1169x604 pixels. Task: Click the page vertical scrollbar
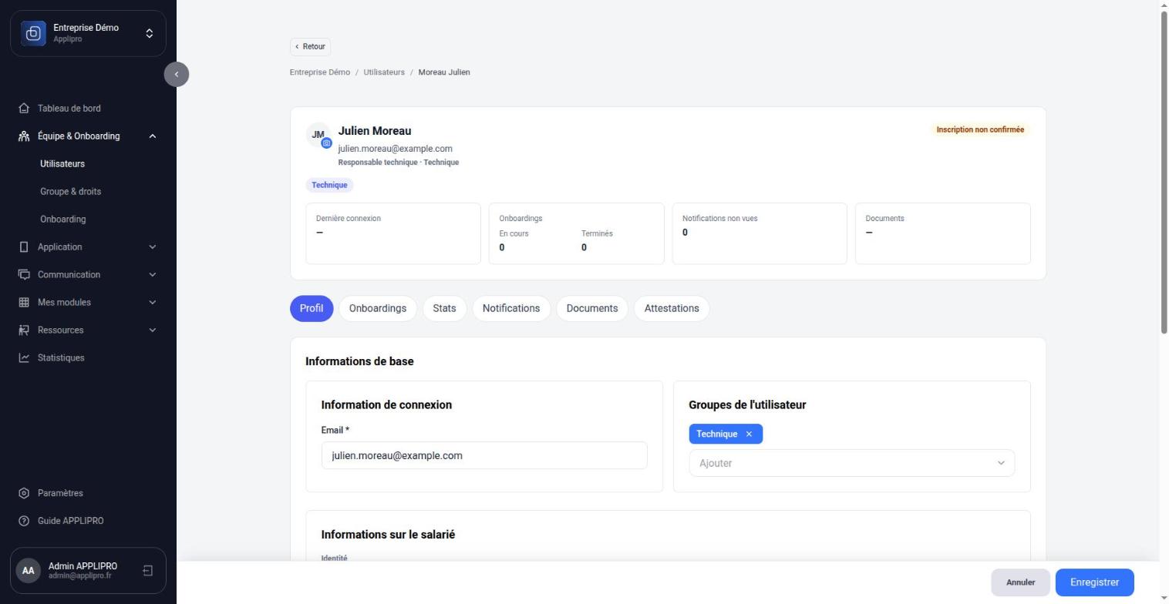point(1164,173)
